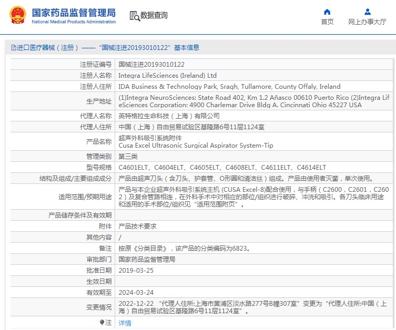Click the 结构及组成/主要组成成分 label
Image resolution: width=396 pixels, height=330 pixels.
coord(75,179)
